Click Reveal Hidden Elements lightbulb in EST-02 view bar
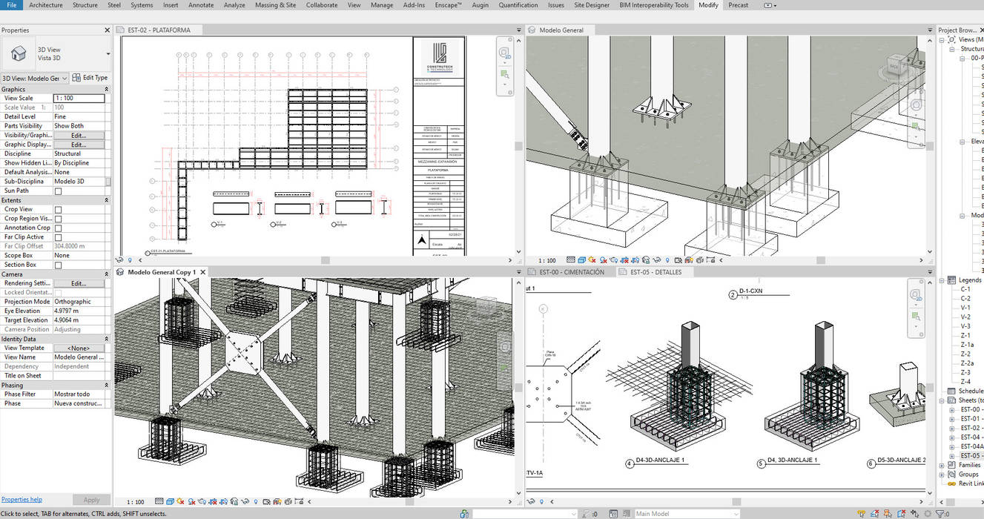The image size is (984, 519). point(130,260)
